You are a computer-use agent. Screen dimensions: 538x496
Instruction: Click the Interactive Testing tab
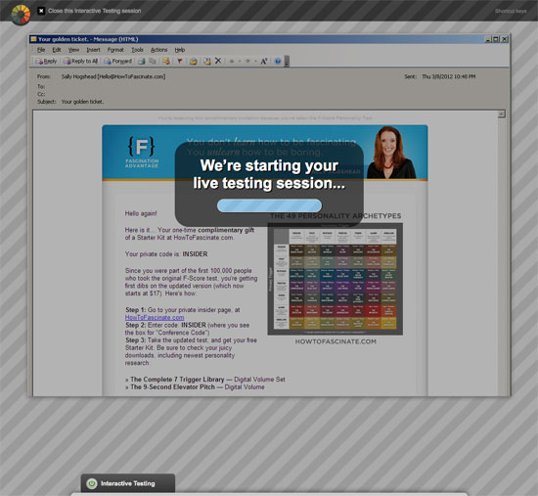[x=127, y=483]
